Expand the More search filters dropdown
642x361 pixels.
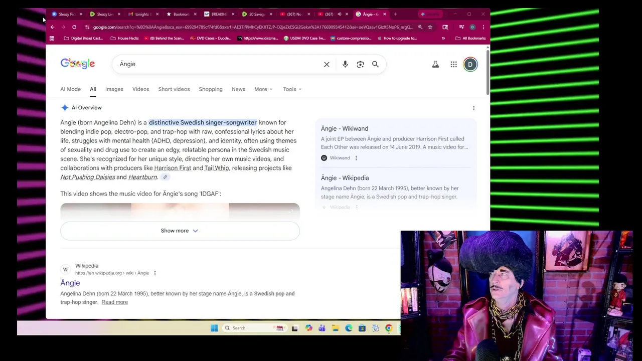coord(263,89)
